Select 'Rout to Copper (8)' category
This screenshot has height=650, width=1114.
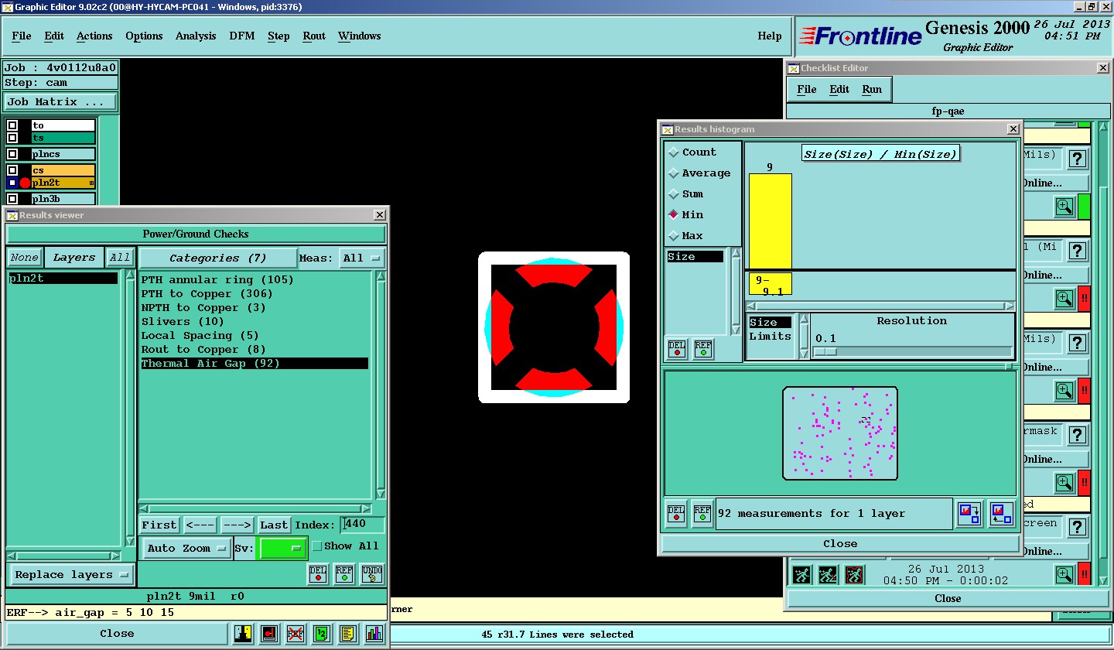(203, 349)
